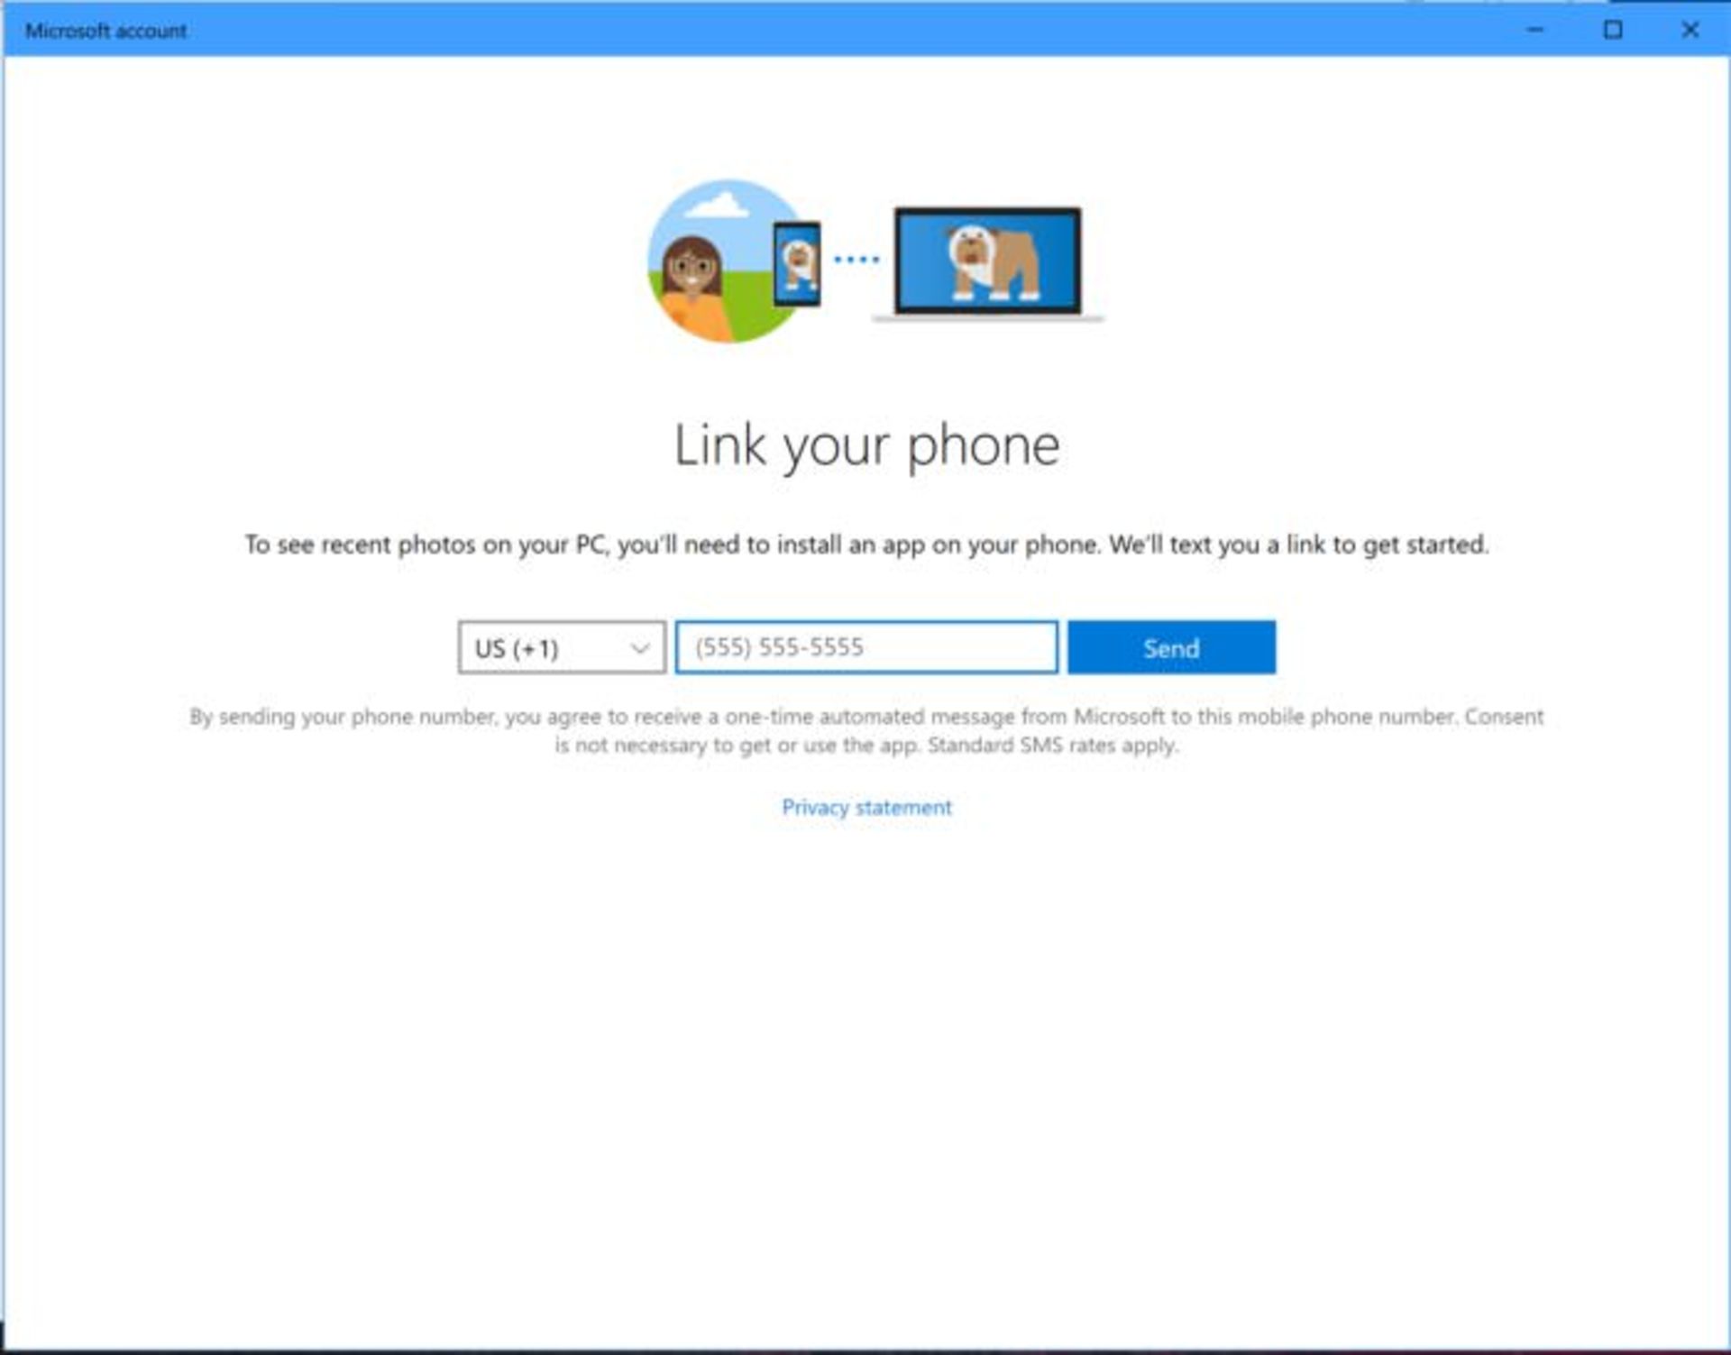The height and width of the screenshot is (1355, 1731).
Task: Click the 'To see recent photos' instruction text
Action: (x=866, y=545)
